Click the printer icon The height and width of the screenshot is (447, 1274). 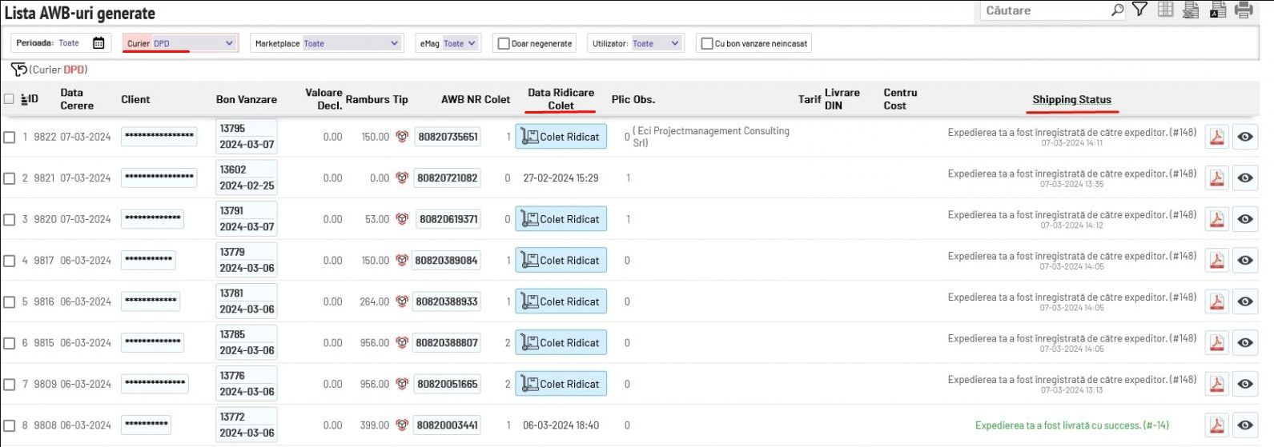click(x=1243, y=10)
